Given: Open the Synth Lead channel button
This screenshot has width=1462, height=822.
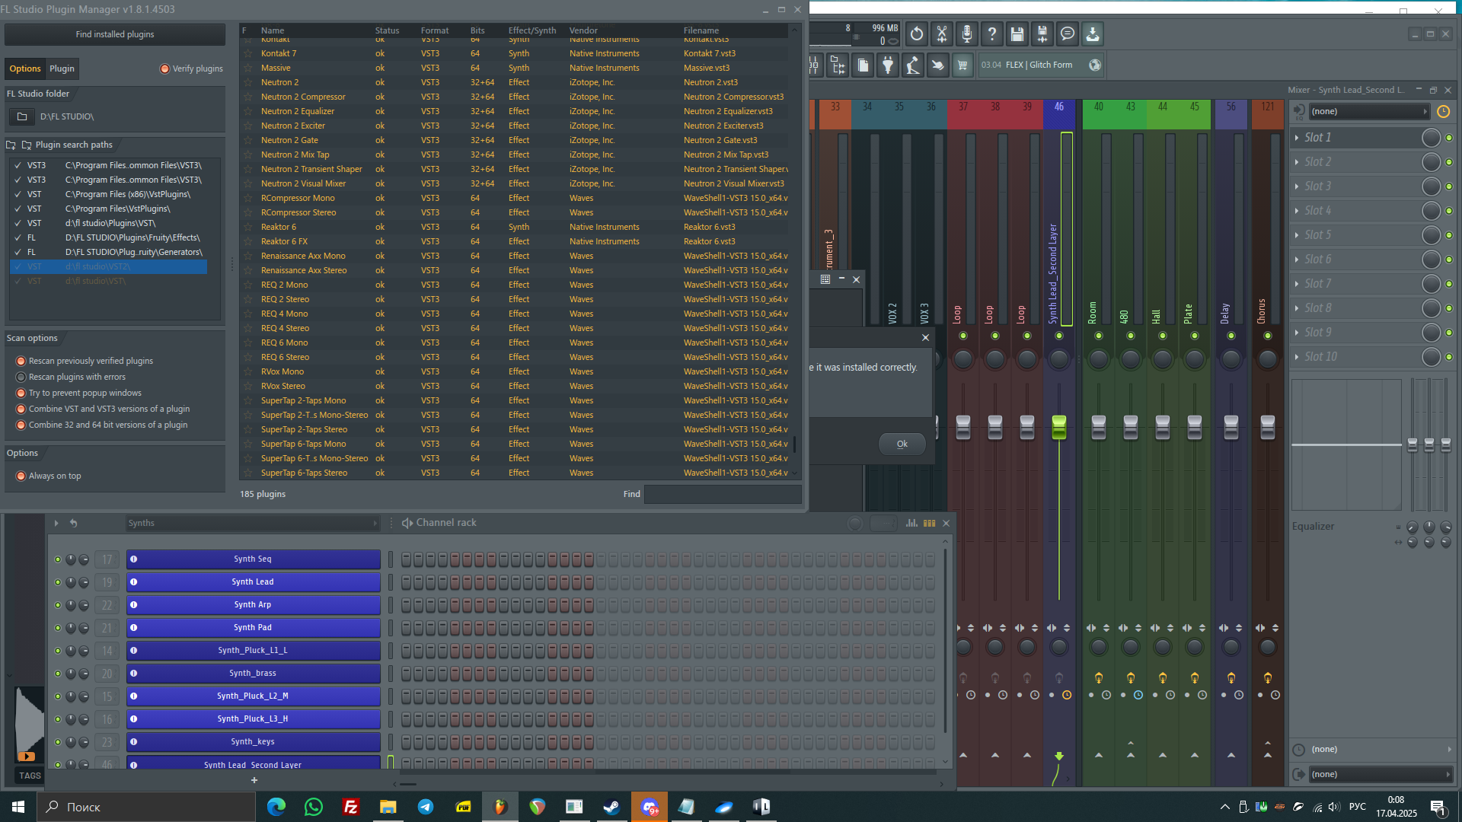Looking at the screenshot, I should coord(253,582).
